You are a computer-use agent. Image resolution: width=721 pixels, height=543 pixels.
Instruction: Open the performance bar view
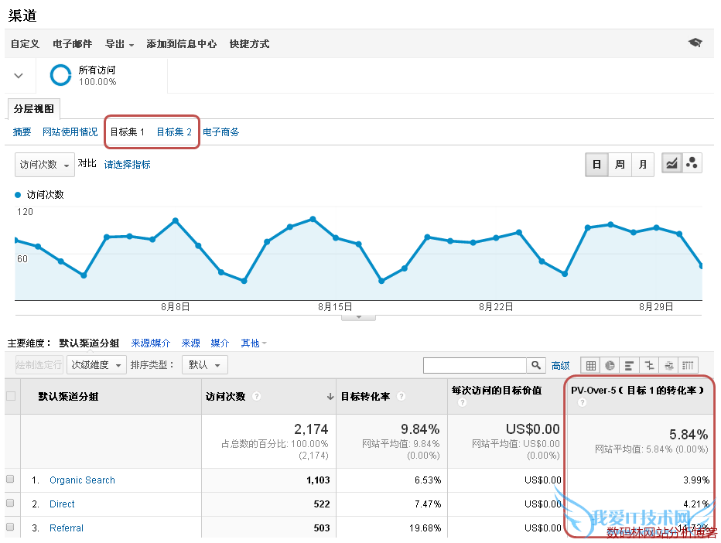pyautogui.click(x=629, y=365)
